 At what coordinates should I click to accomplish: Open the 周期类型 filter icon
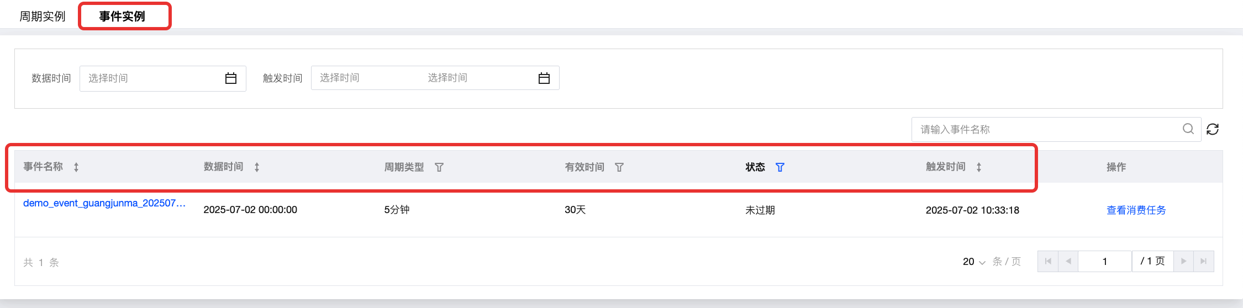[439, 167]
